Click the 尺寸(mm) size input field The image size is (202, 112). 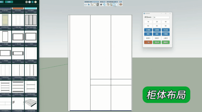pyautogui.click(x=161, y=17)
